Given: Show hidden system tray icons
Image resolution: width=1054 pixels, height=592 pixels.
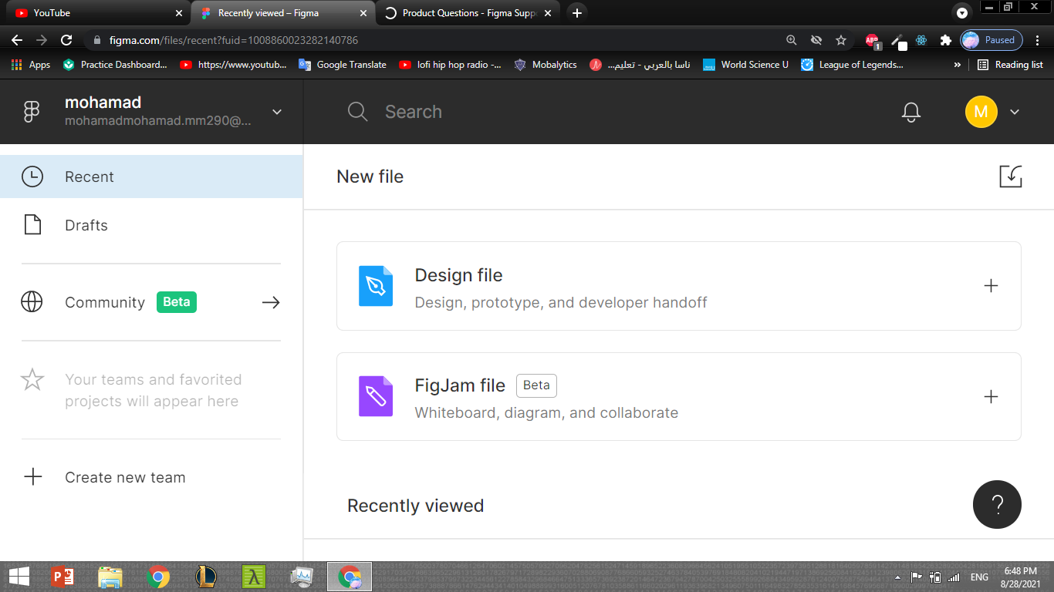Looking at the screenshot, I should tap(897, 577).
